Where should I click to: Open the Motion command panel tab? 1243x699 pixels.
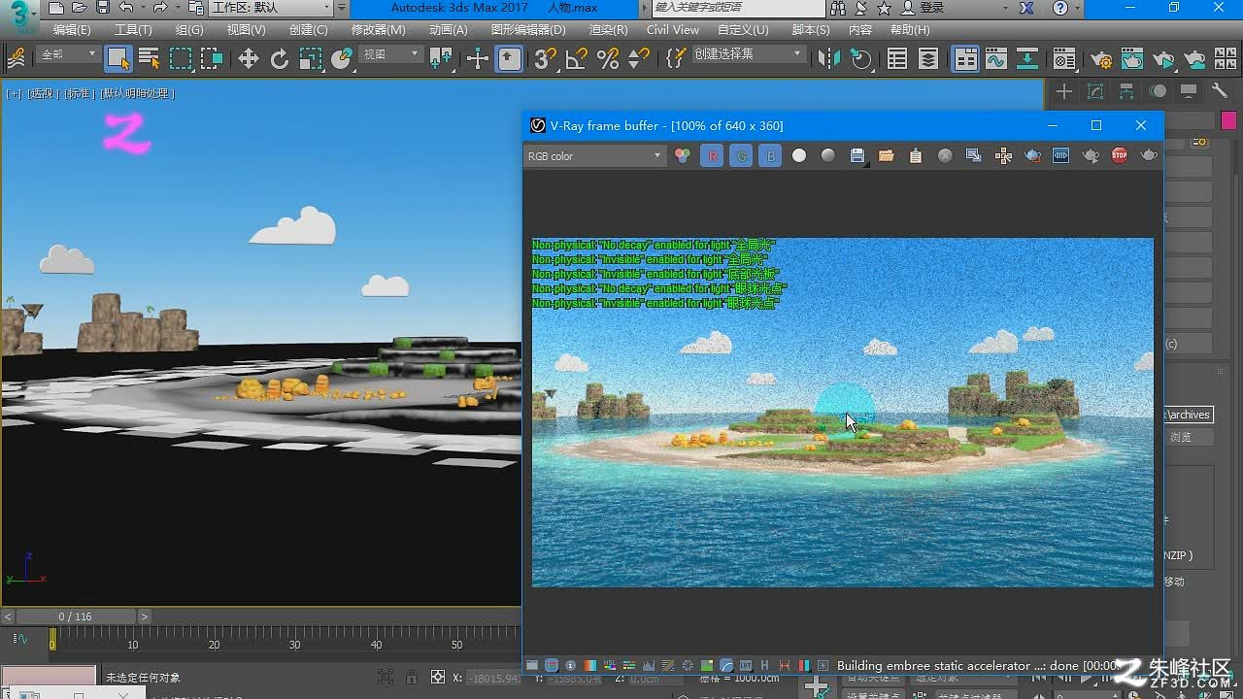[x=1158, y=91]
